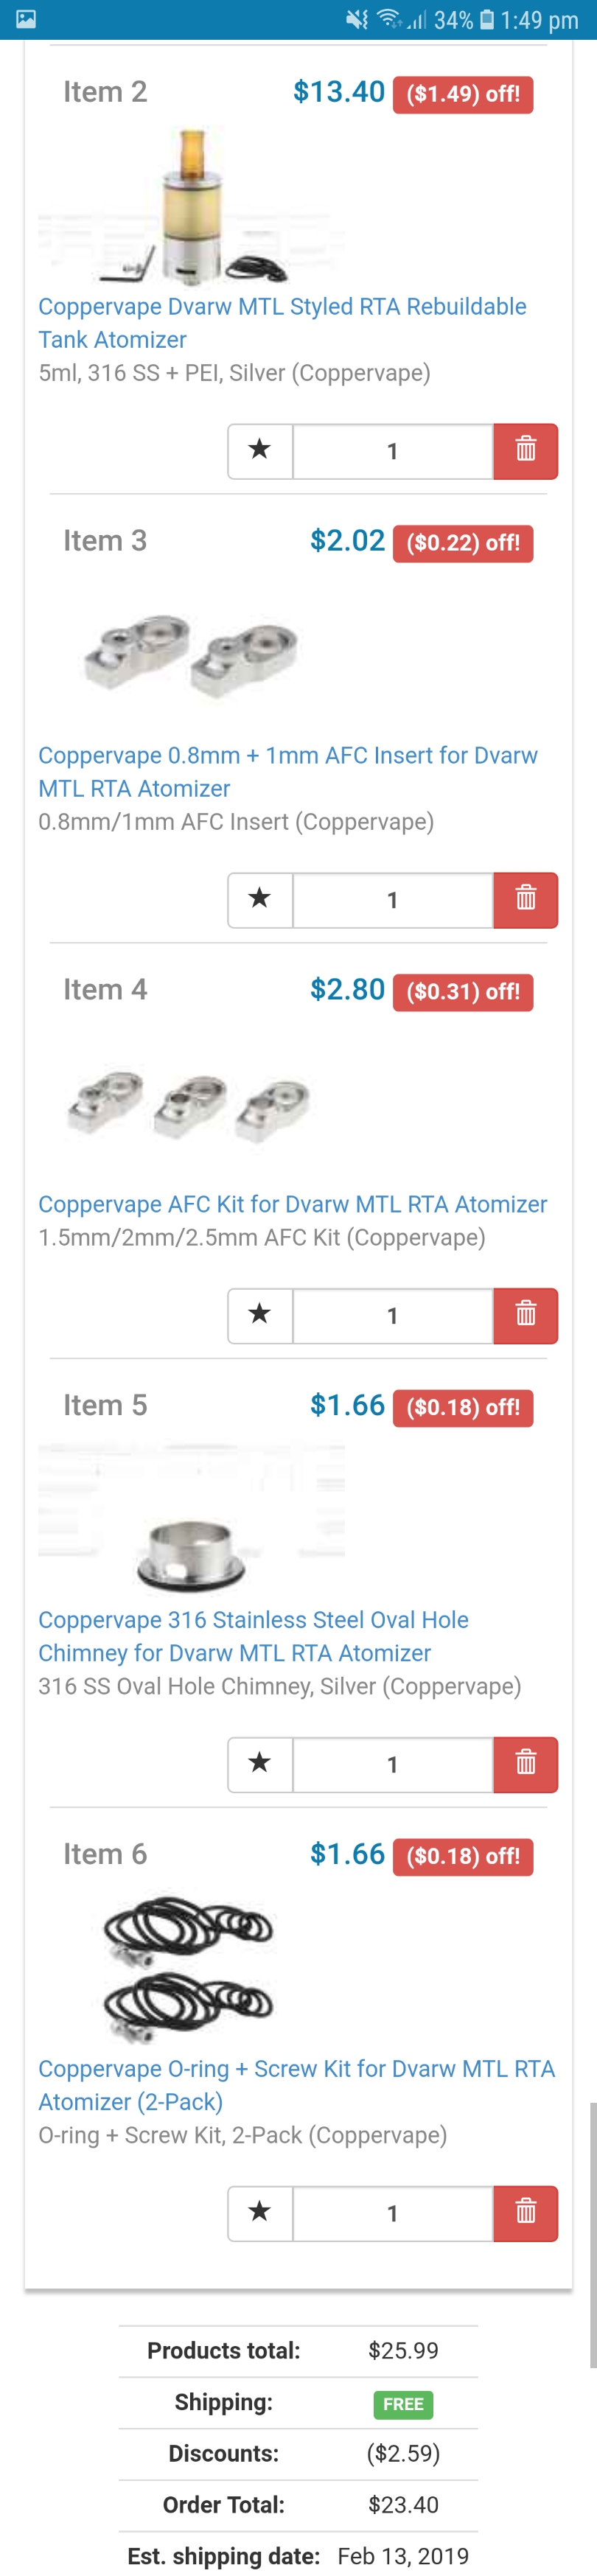Viewport: 597px width, 2576px height.
Task: Remove Item 3 using the trash icon
Action: coord(525,900)
